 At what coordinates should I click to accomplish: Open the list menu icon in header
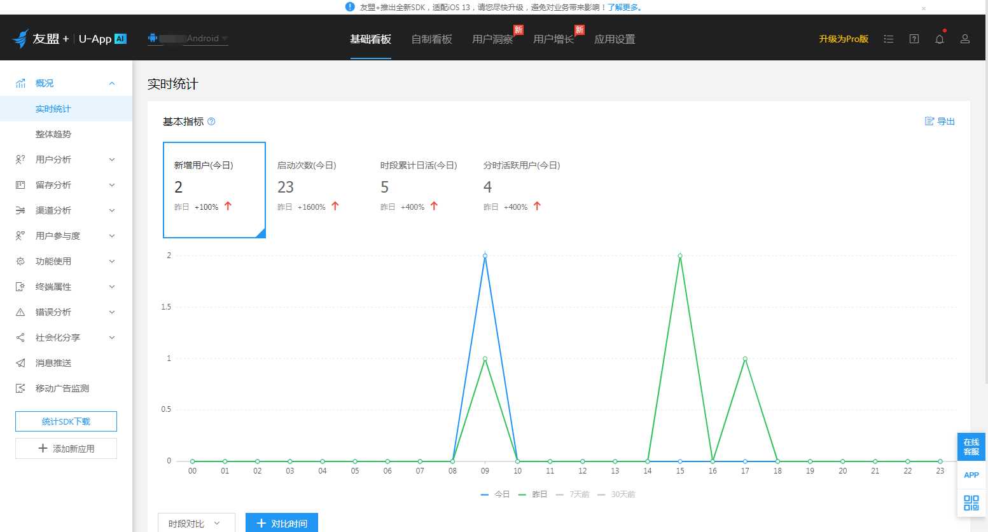coord(889,39)
